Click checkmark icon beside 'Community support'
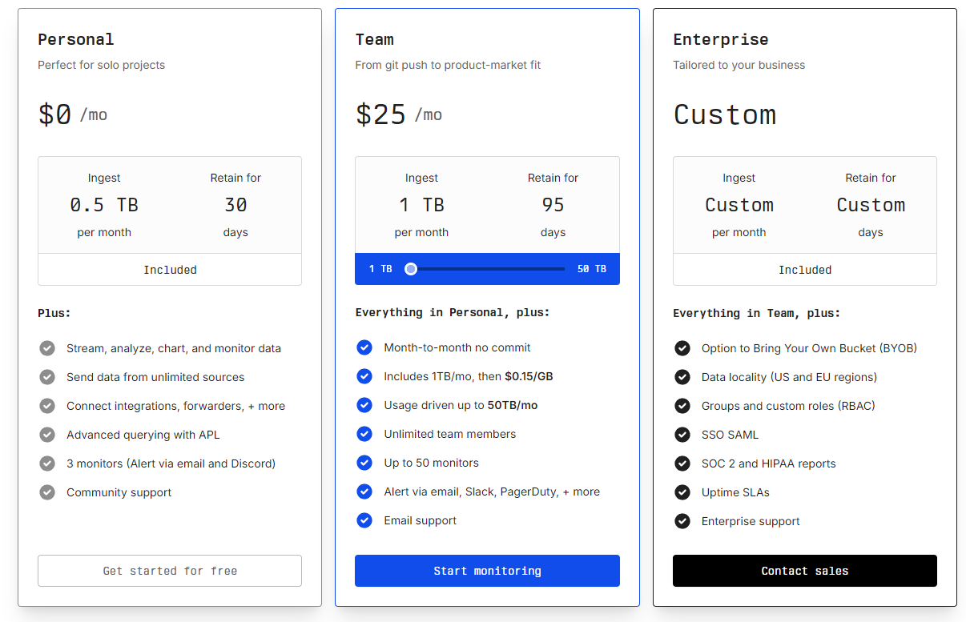Screen dimensions: 966x622 click(47, 492)
